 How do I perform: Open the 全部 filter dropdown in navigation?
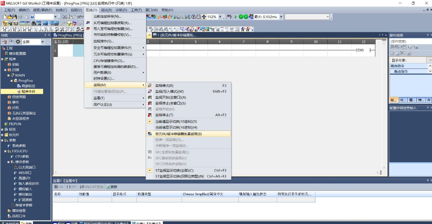tap(43, 42)
